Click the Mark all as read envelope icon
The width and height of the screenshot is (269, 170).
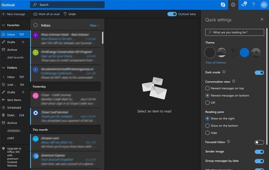tap(35, 14)
